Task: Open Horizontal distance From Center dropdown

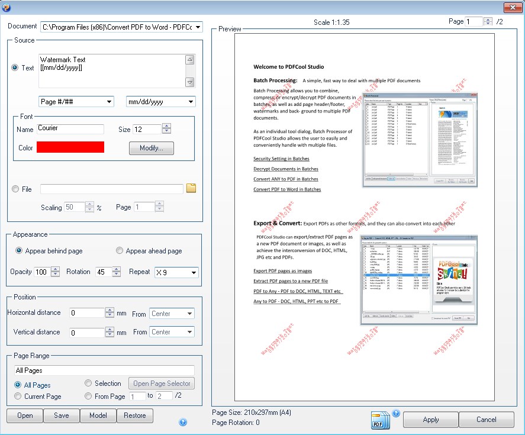Action: click(189, 314)
